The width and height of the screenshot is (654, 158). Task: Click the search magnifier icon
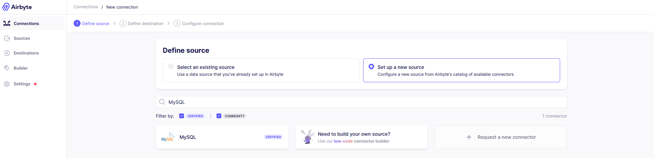click(162, 102)
